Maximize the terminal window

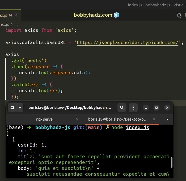[157, 108]
